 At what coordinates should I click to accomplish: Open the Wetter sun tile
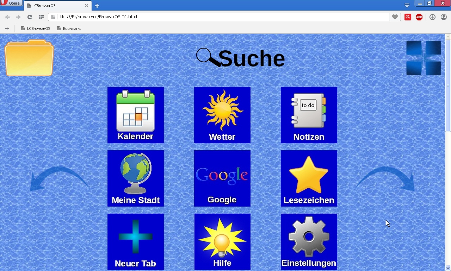coord(222,115)
